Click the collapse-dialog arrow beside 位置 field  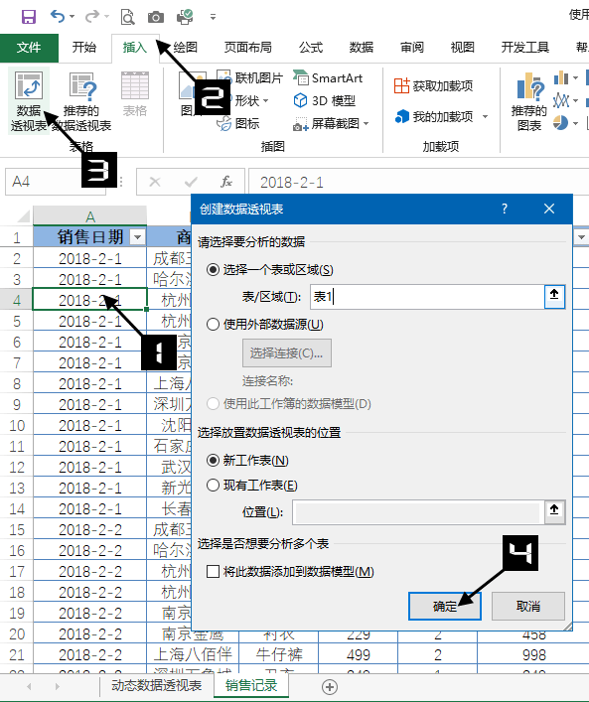554,512
